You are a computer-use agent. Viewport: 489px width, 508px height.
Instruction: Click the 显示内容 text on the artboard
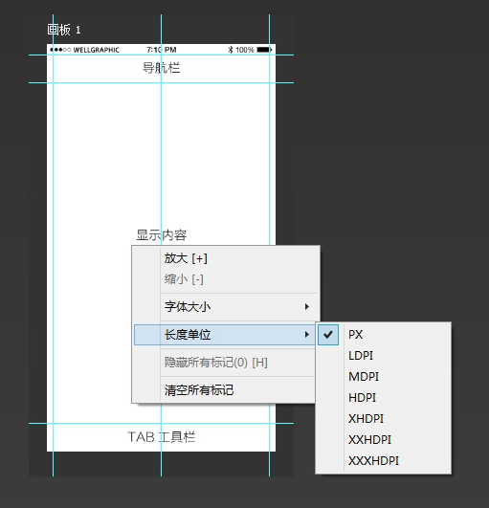click(161, 235)
